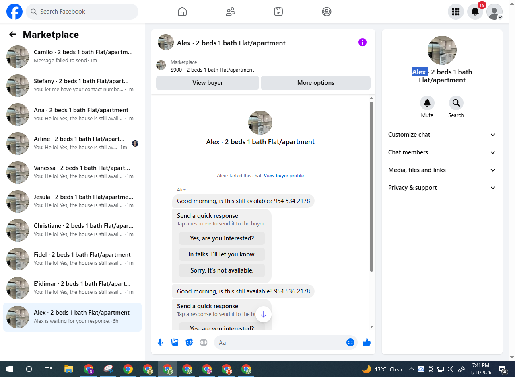
Task: Click the chat scrollbar thumb
Action: (371, 186)
